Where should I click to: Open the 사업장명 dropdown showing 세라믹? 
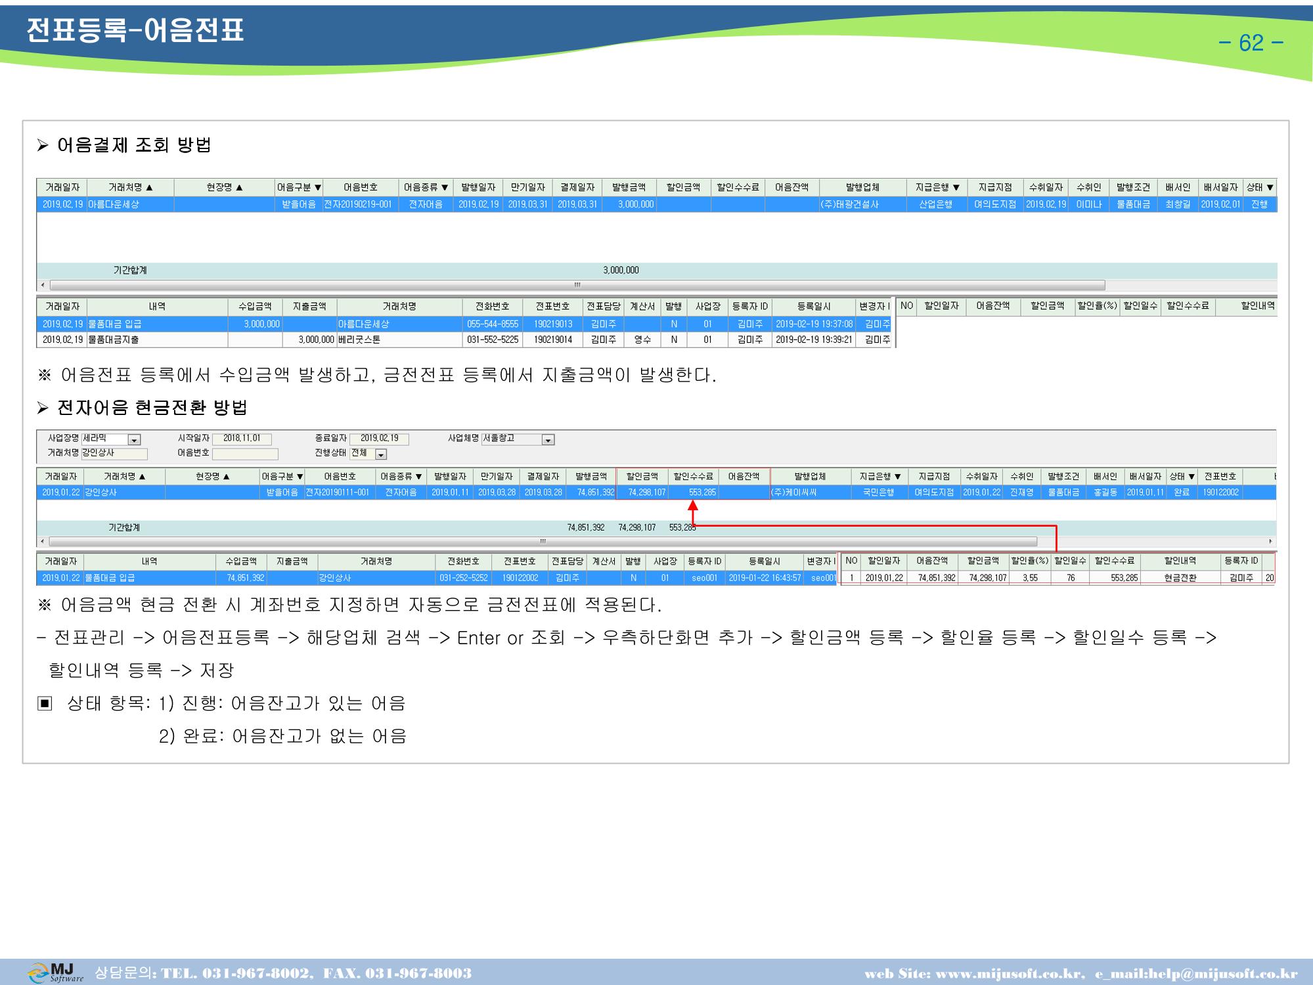coord(134,440)
